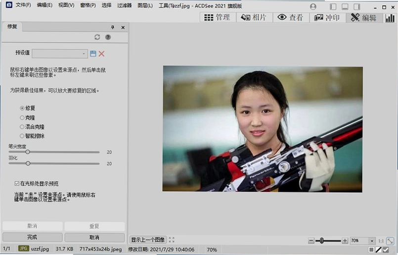The image size is (398, 255).
Task: Click the 1/1 image counter
Action: 6,249
